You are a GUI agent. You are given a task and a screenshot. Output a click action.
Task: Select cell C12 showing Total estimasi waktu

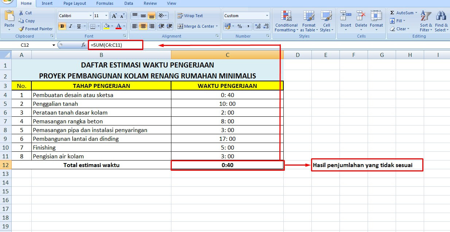(227, 165)
